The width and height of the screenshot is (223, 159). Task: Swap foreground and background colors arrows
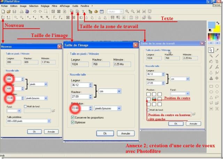coord(218,23)
